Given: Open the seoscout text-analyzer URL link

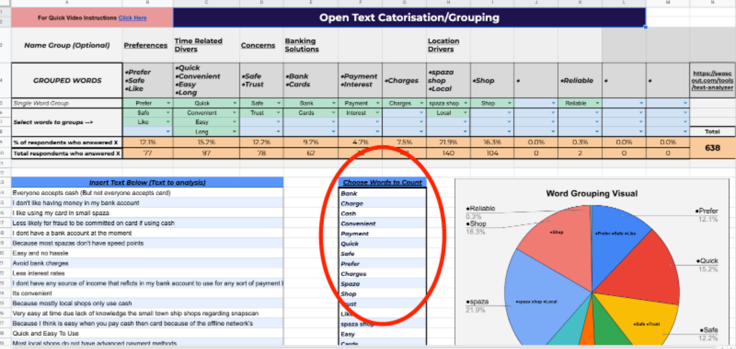Looking at the screenshot, I should click(x=712, y=80).
